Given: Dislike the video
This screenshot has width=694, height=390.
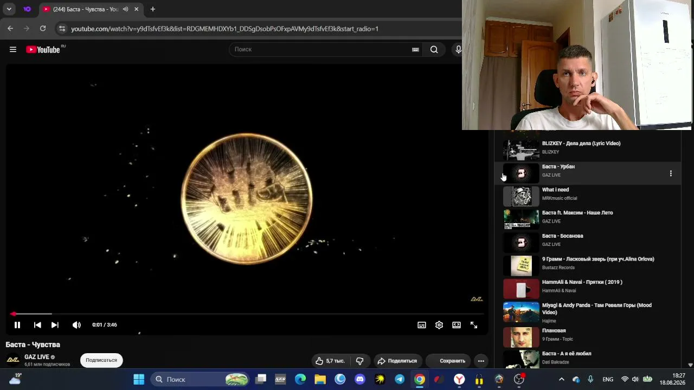Looking at the screenshot, I should 359,361.
